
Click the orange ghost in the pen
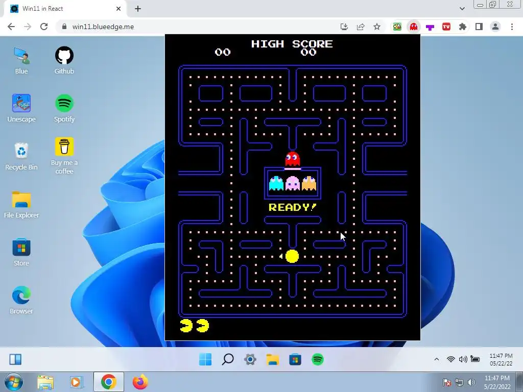coord(309,183)
